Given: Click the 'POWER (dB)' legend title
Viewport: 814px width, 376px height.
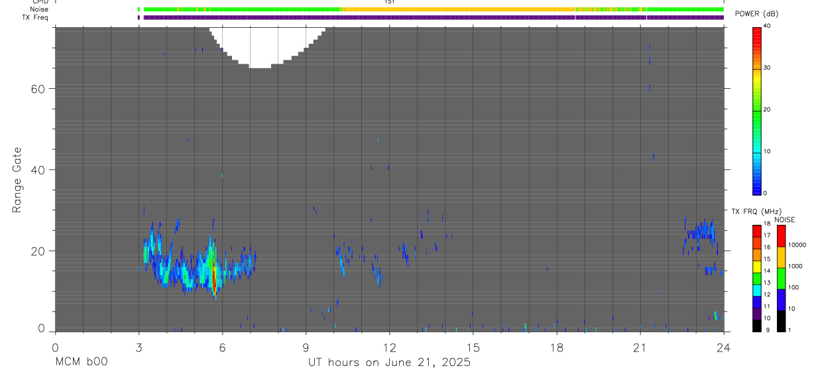Looking at the screenshot, I should coord(756,14).
